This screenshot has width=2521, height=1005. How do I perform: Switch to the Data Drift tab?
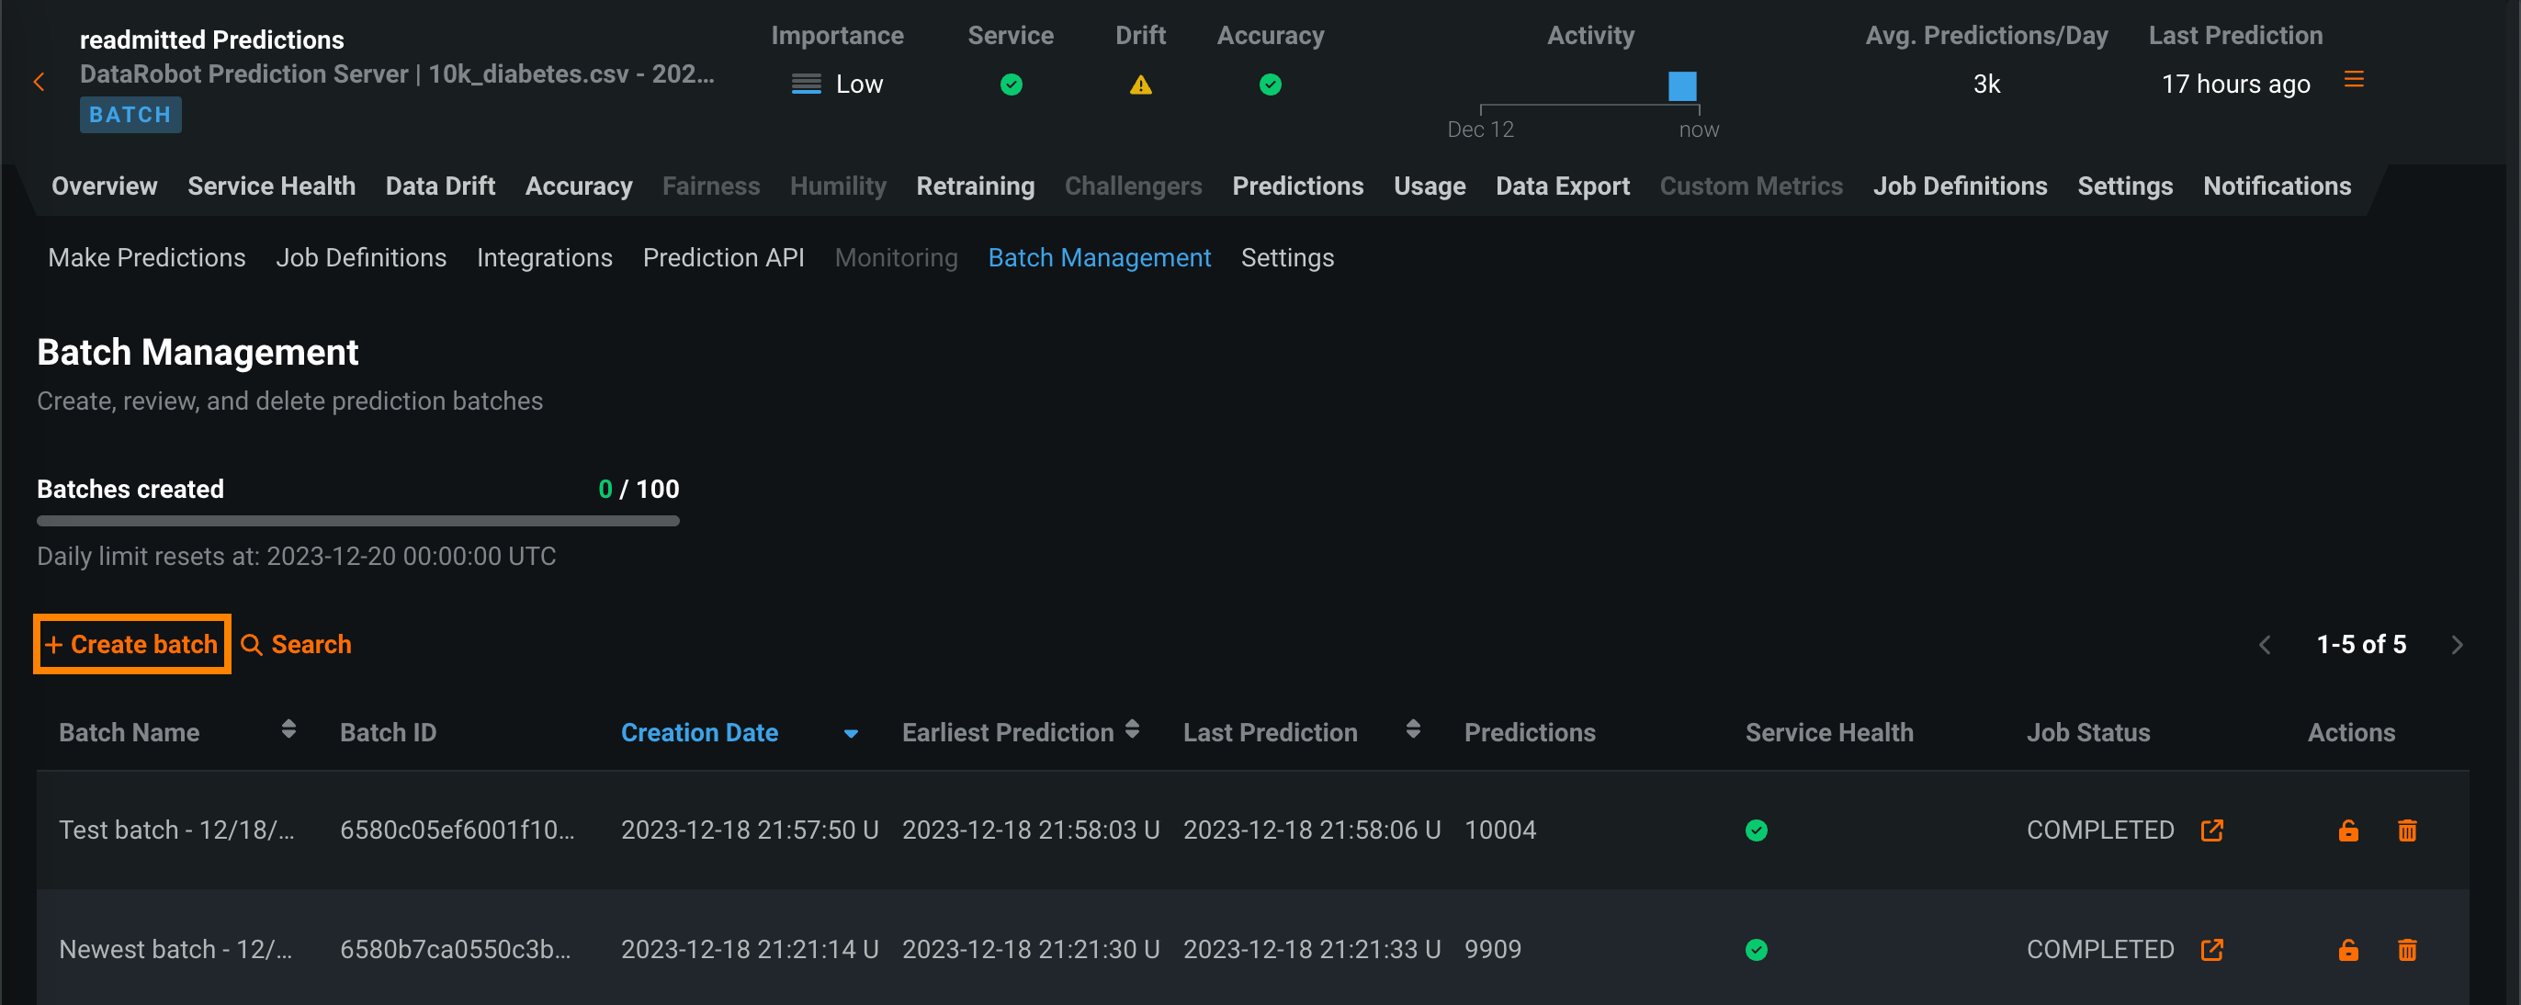coord(439,186)
